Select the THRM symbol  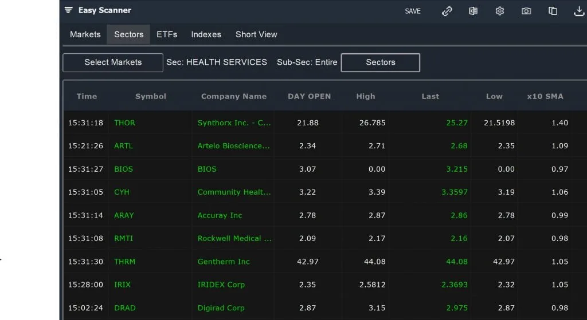point(124,262)
